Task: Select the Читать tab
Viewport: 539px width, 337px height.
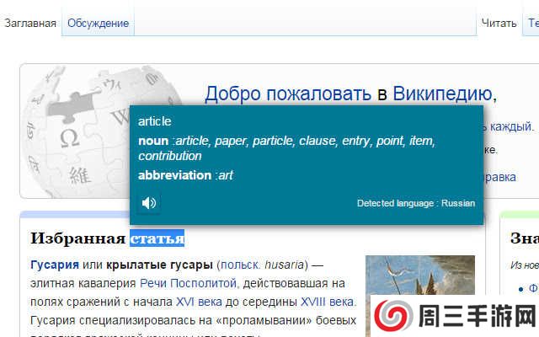Action: pyautogui.click(x=499, y=23)
